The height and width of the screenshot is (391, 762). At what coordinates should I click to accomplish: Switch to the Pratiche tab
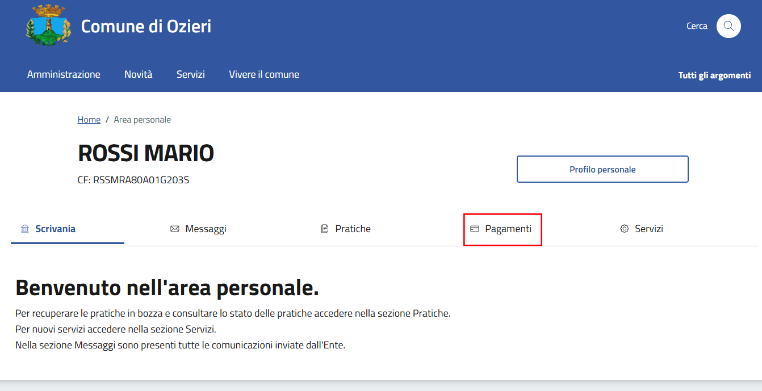[353, 229]
